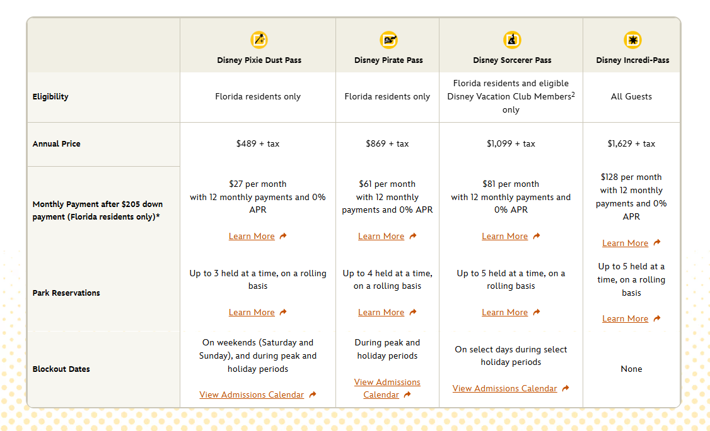The width and height of the screenshot is (710, 431).
Task: Click the Disney Pixie Dust Pass icon
Action: (x=259, y=40)
